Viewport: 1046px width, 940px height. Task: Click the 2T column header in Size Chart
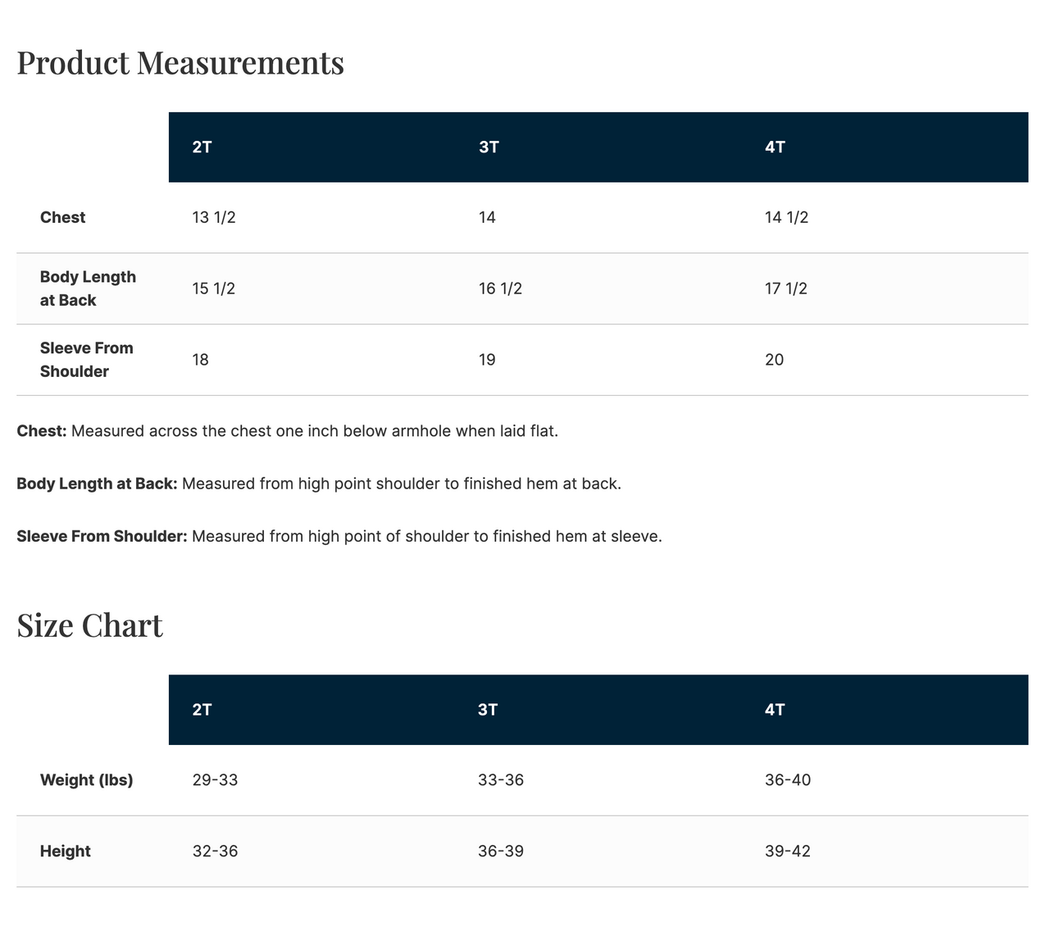click(202, 710)
